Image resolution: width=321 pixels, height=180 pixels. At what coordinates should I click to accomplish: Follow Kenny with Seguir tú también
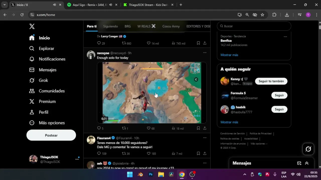pos(271,81)
